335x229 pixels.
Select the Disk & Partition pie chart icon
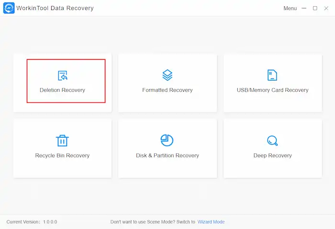point(167,140)
